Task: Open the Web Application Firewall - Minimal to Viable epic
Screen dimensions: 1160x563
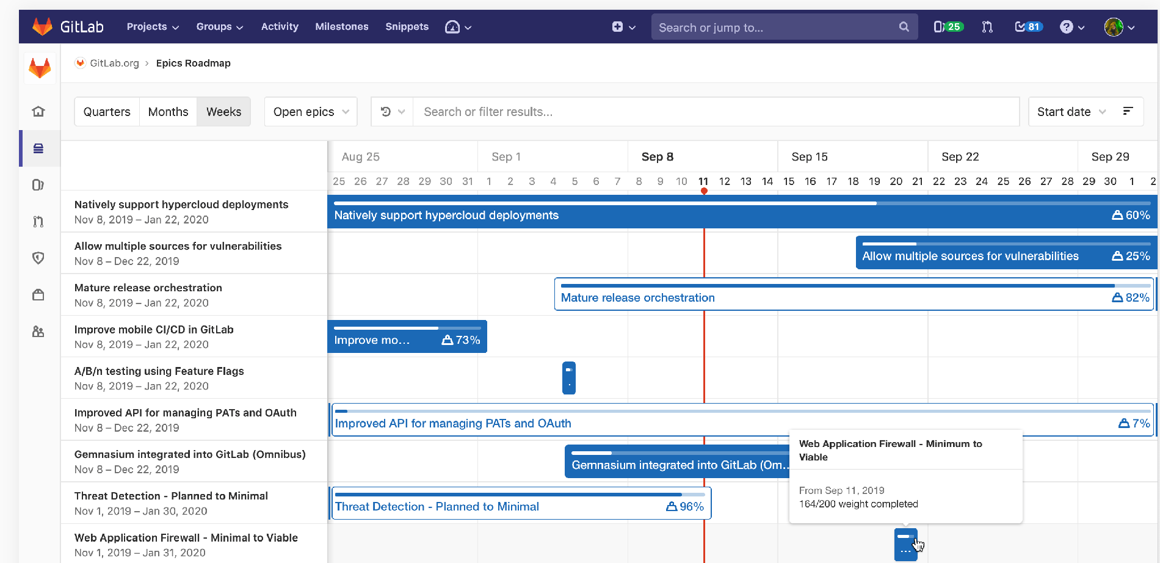Action: (x=186, y=537)
